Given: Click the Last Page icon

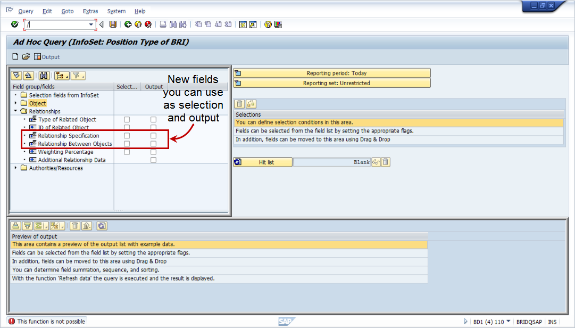Looking at the screenshot, I should point(228,24).
